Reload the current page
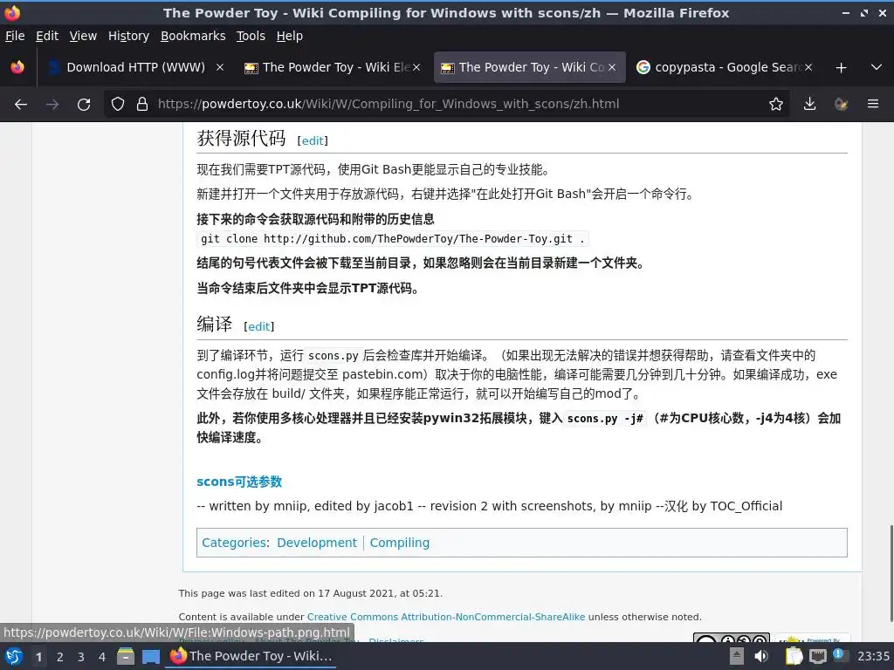This screenshot has height=670, width=894. 84,105
